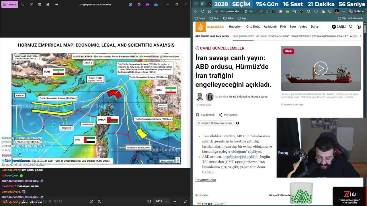Click the browser page vertical scrollbar
367x206 pixels.
point(365,29)
